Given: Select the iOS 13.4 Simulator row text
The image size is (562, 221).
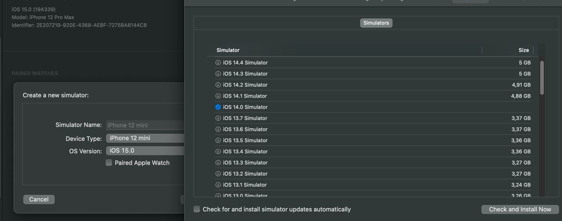Looking at the screenshot, I should (x=245, y=151).
